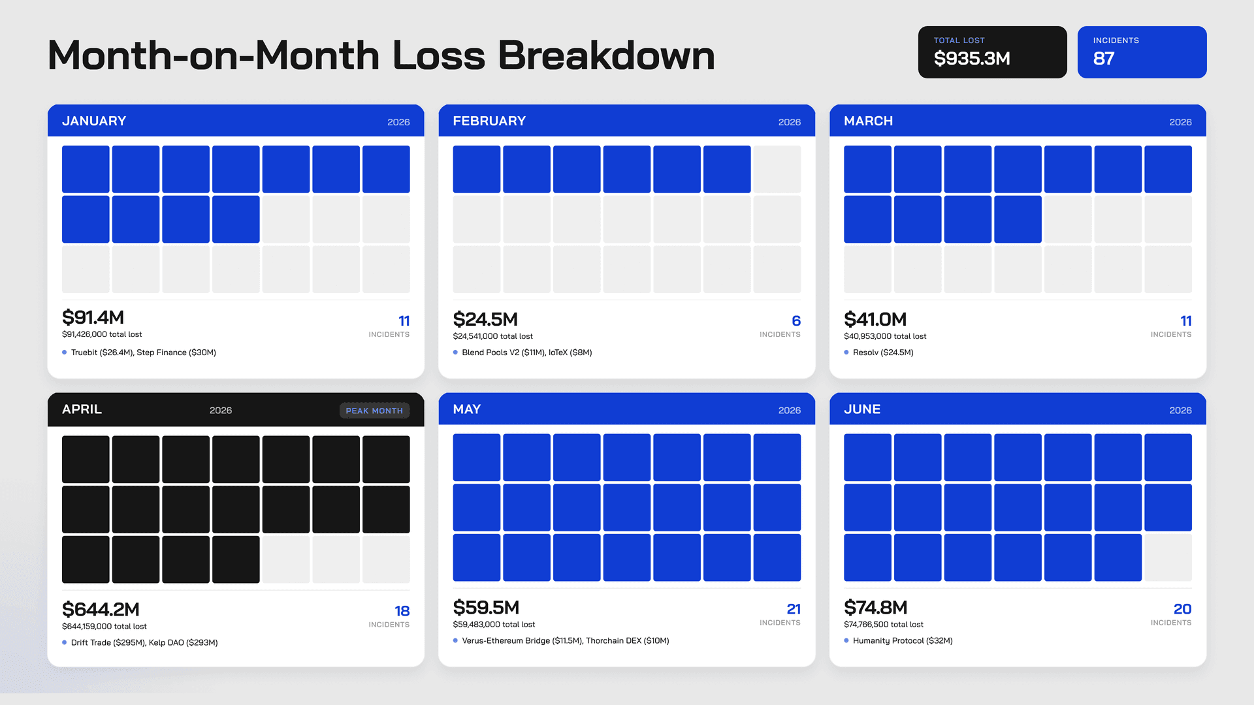The image size is (1254, 705).
Task: Click the Month-on-Month Loss Breakdown title
Action: [x=381, y=55]
